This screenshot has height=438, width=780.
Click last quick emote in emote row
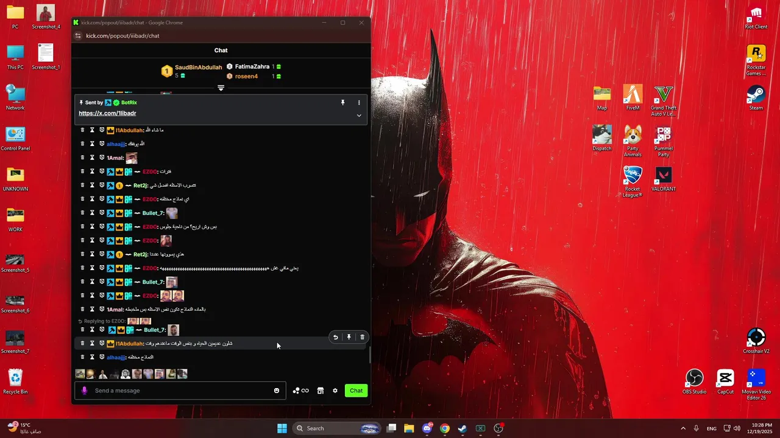tap(182, 374)
